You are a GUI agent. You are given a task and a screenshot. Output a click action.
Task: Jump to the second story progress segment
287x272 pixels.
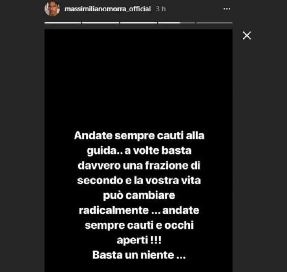[x=101, y=23]
